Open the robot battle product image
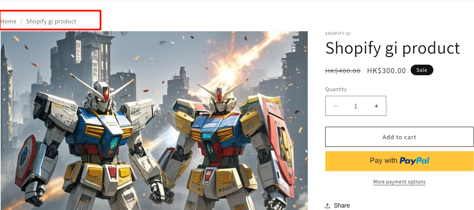This screenshot has height=210, width=474. coord(154,121)
